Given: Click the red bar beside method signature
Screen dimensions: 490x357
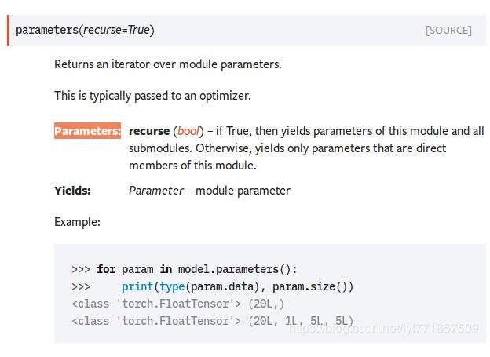Looking at the screenshot, I should coord(9,30).
